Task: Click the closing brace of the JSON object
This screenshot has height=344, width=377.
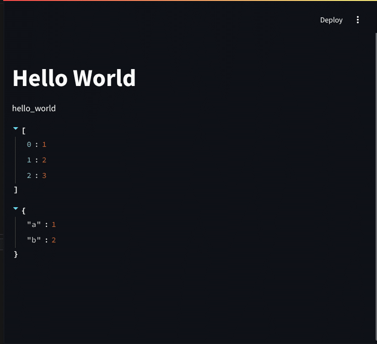Action: point(16,254)
